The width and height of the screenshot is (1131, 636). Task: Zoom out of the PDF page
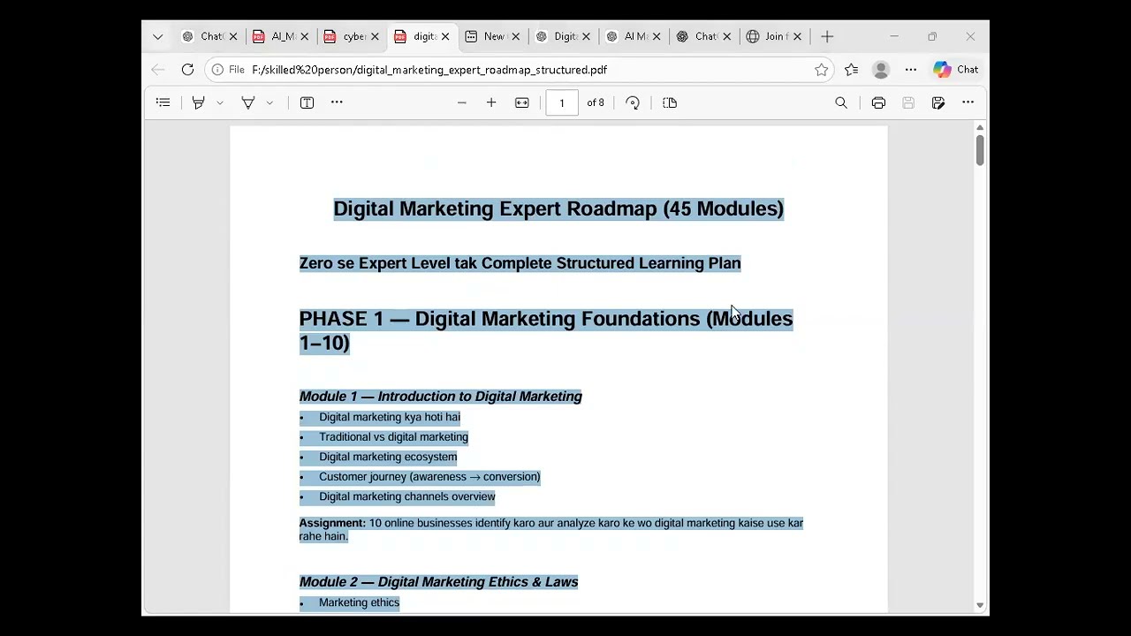click(x=461, y=102)
